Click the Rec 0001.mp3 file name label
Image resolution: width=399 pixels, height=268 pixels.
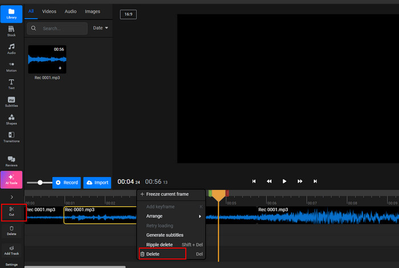coord(47,78)
